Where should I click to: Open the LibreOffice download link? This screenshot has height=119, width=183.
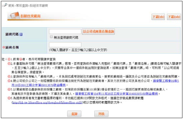click(47, 103)
